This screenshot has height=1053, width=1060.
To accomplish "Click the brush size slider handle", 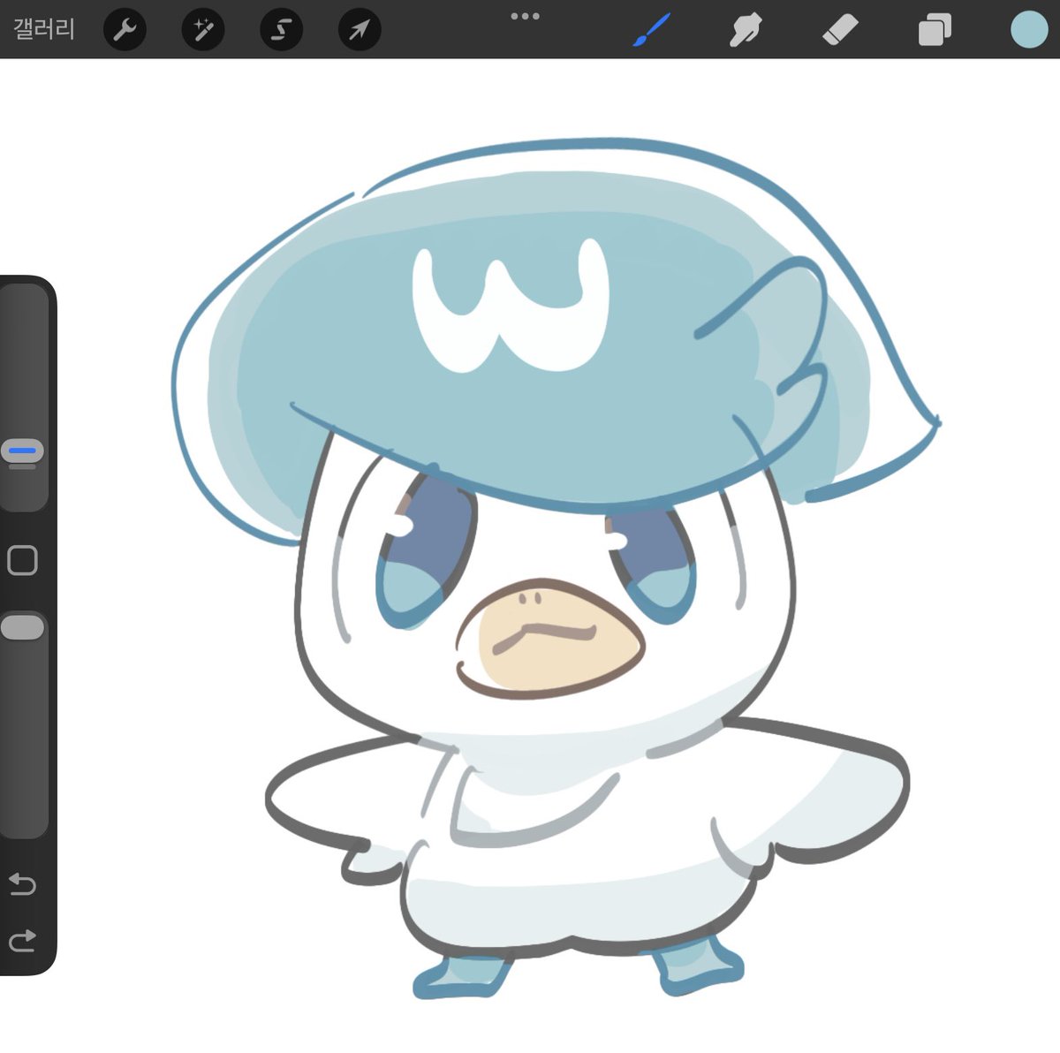I will [x=22, y=451].
